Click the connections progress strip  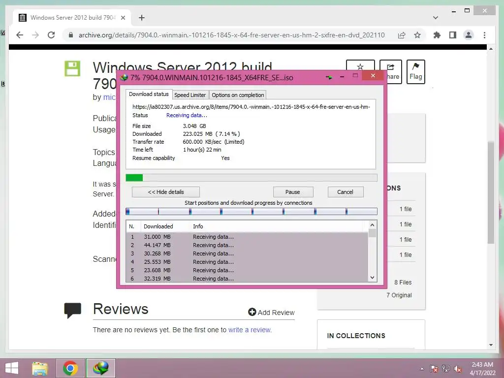[x=252, y=212]
